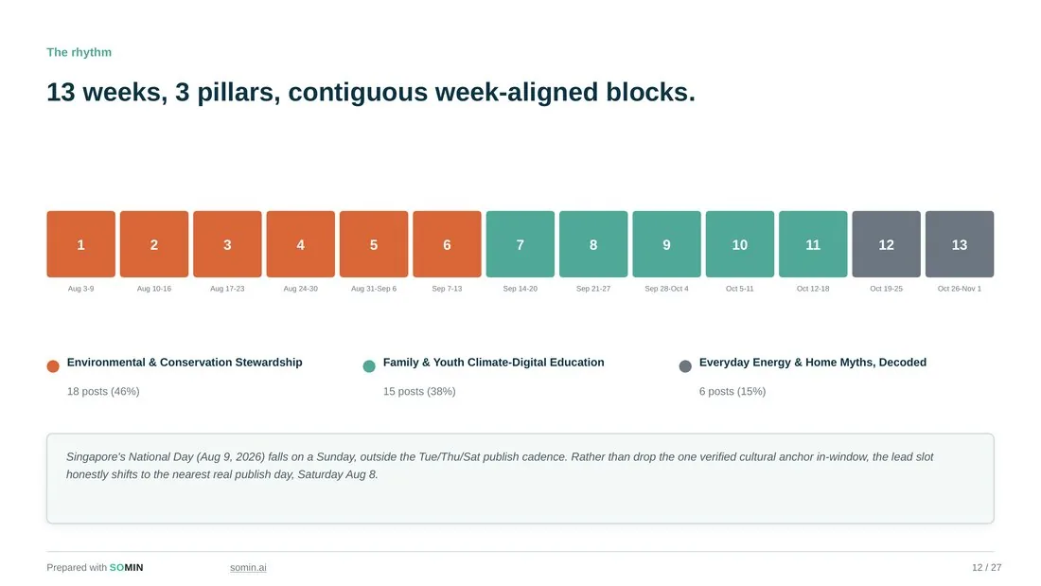The height and width of the screenshot is (586, 1041).
Task: Select the gray week 12 block
Action: point(887,244)
